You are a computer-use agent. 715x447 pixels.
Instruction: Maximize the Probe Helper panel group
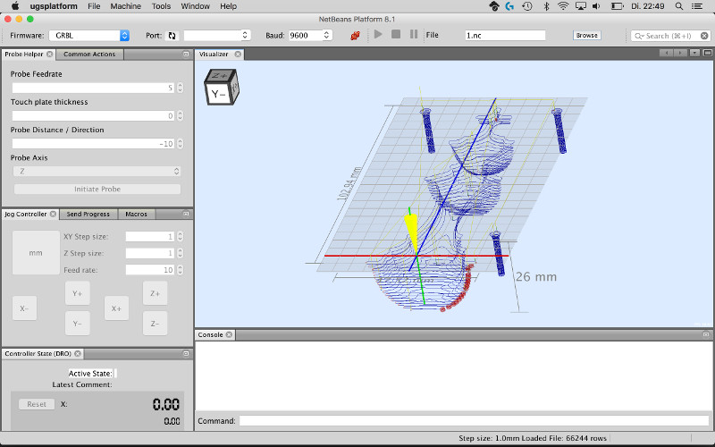click(x=186, y=55)
